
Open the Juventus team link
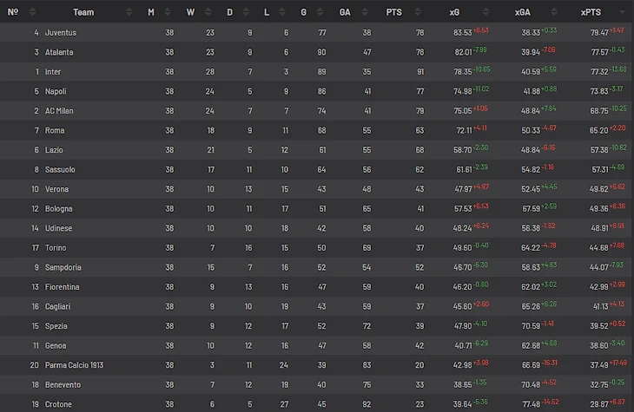(x=61, y=33)
